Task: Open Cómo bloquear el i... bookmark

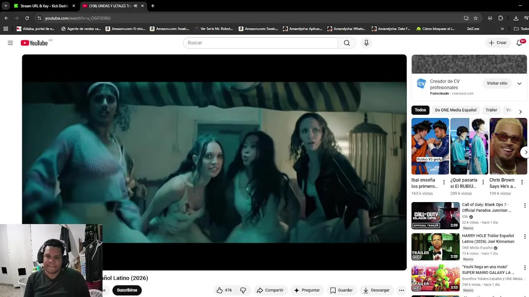Action: click(x=435, y=29)
